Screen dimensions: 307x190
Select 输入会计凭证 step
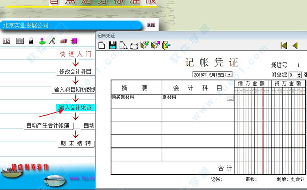click(x=75, y=108)
